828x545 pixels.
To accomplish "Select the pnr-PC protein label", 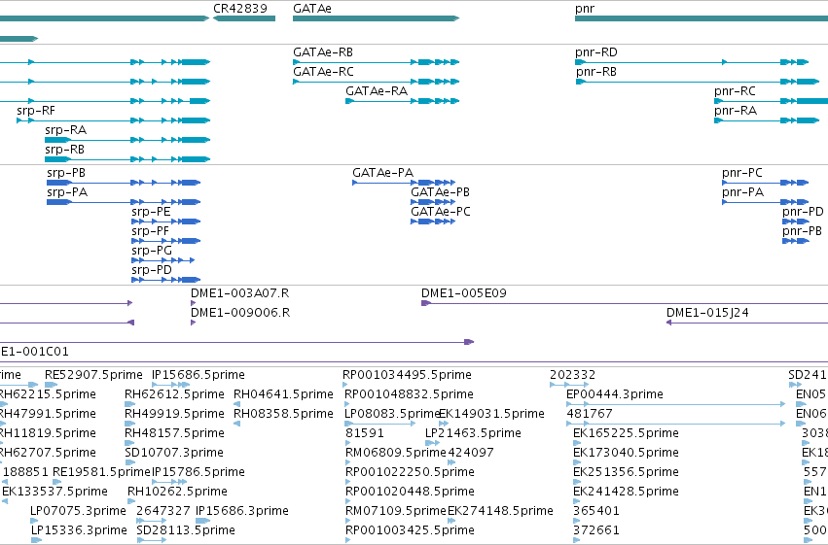I will 742,173.
